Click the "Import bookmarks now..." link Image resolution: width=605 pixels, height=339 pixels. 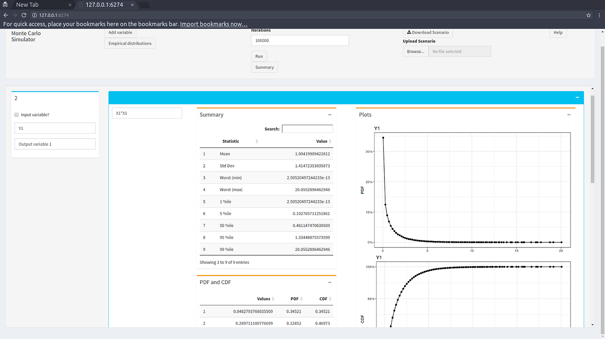point(213,24)
